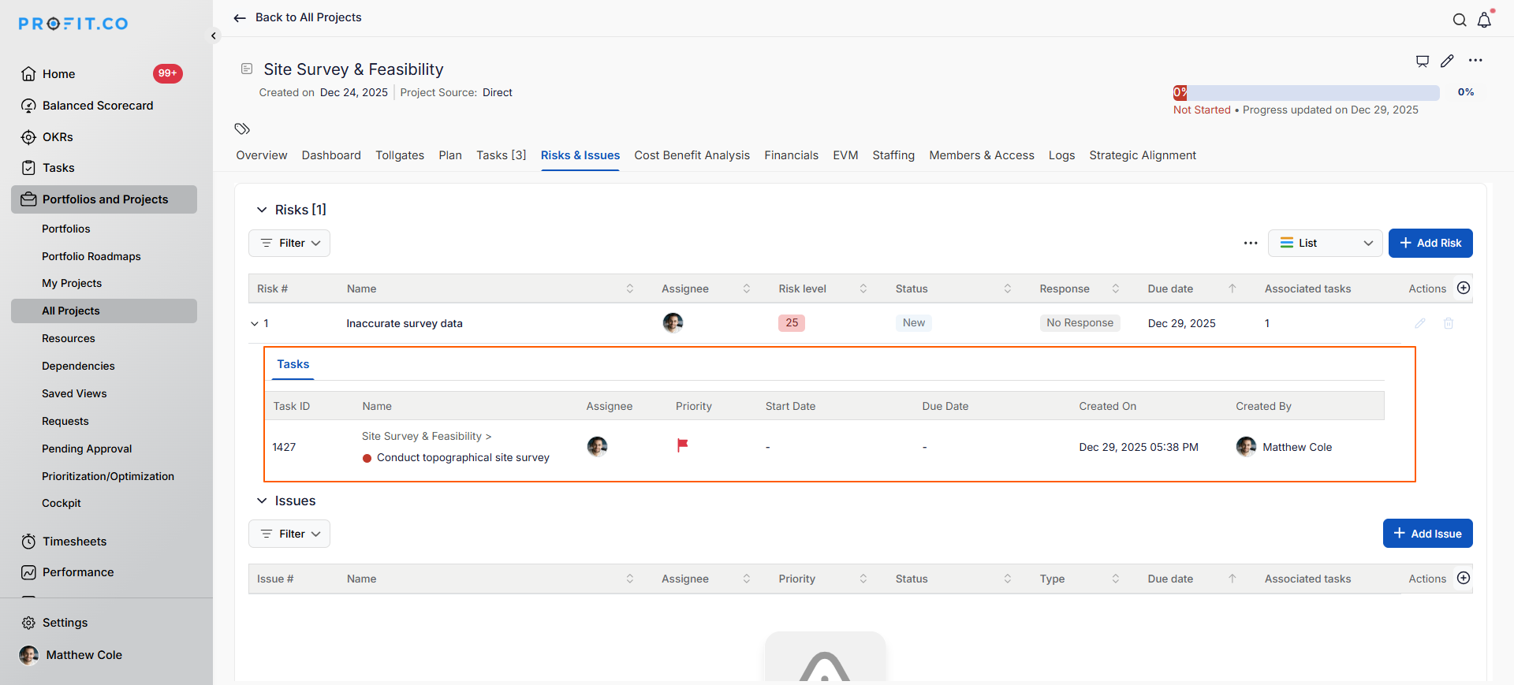1514x685 pixels.
Task: Open Conduct topographical site survey task
Action: click(463, 457)
